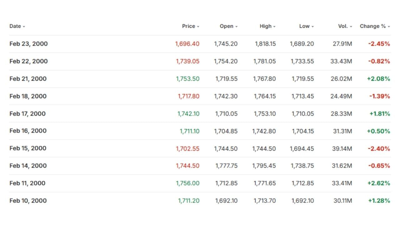Click the sort arrow beside Vol. header

tap(351, 27)
